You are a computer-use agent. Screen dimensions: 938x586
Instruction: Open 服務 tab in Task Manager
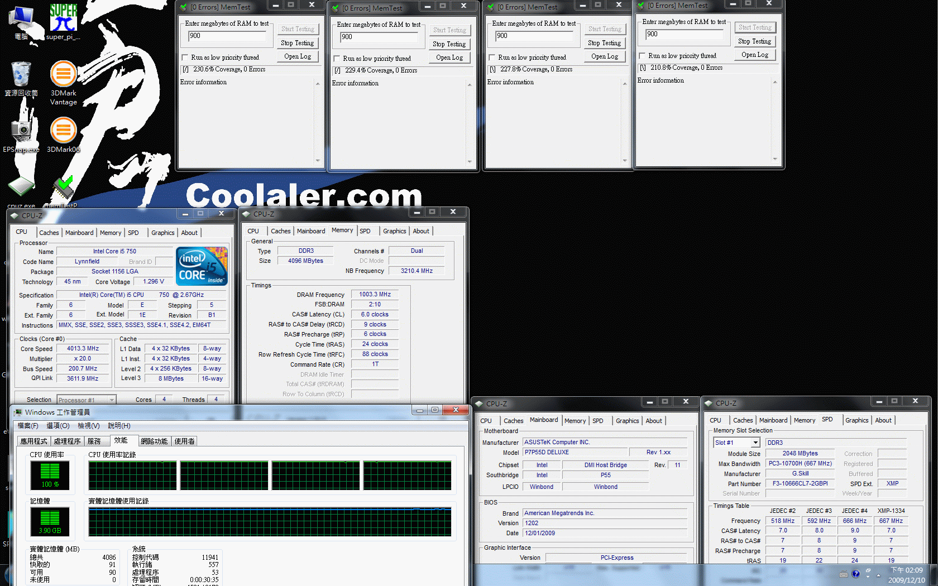click(94, 441)
